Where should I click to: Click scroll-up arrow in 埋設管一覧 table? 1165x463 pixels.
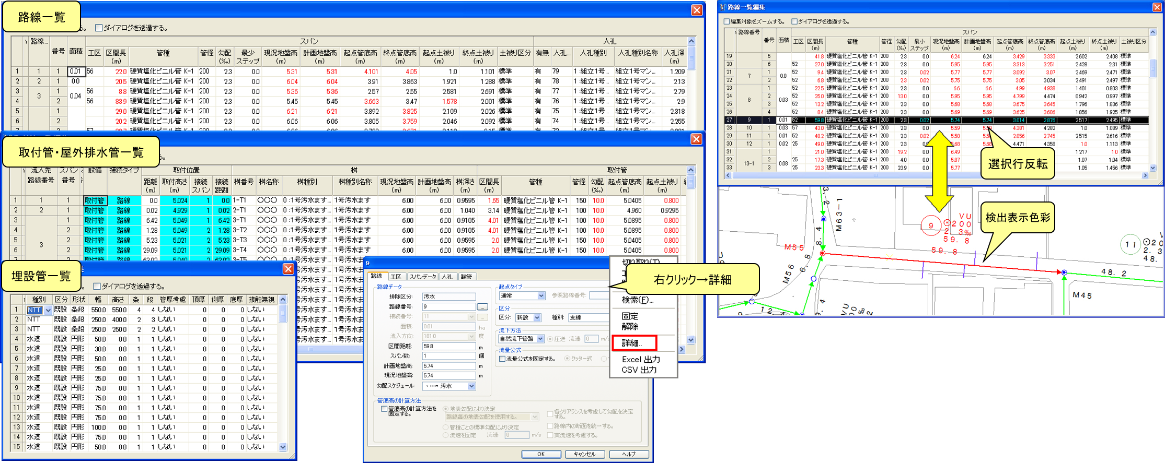[x=283, y=300]
